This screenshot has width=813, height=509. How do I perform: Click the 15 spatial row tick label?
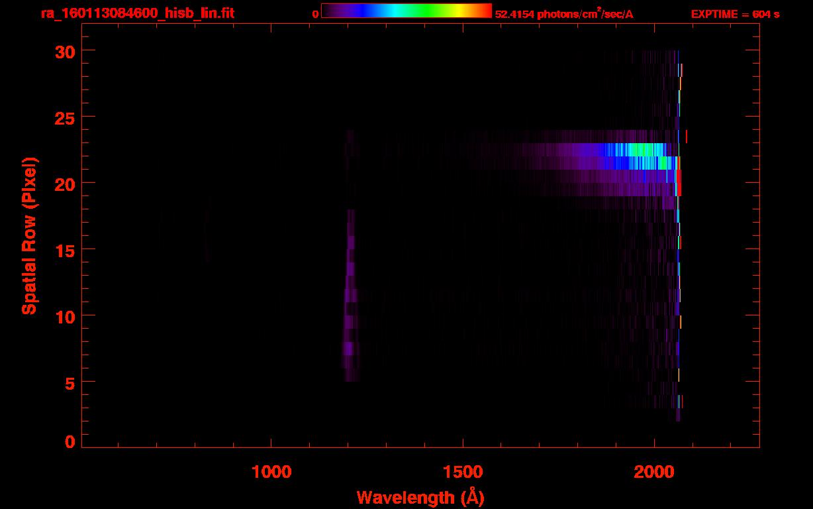click(x=64, y=250)
